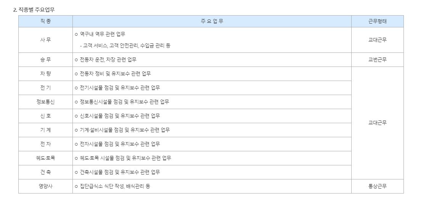This screenshot has width=426, height=203.
Task: Select the '정보통신' job type cell
Action: pos(45,102)
